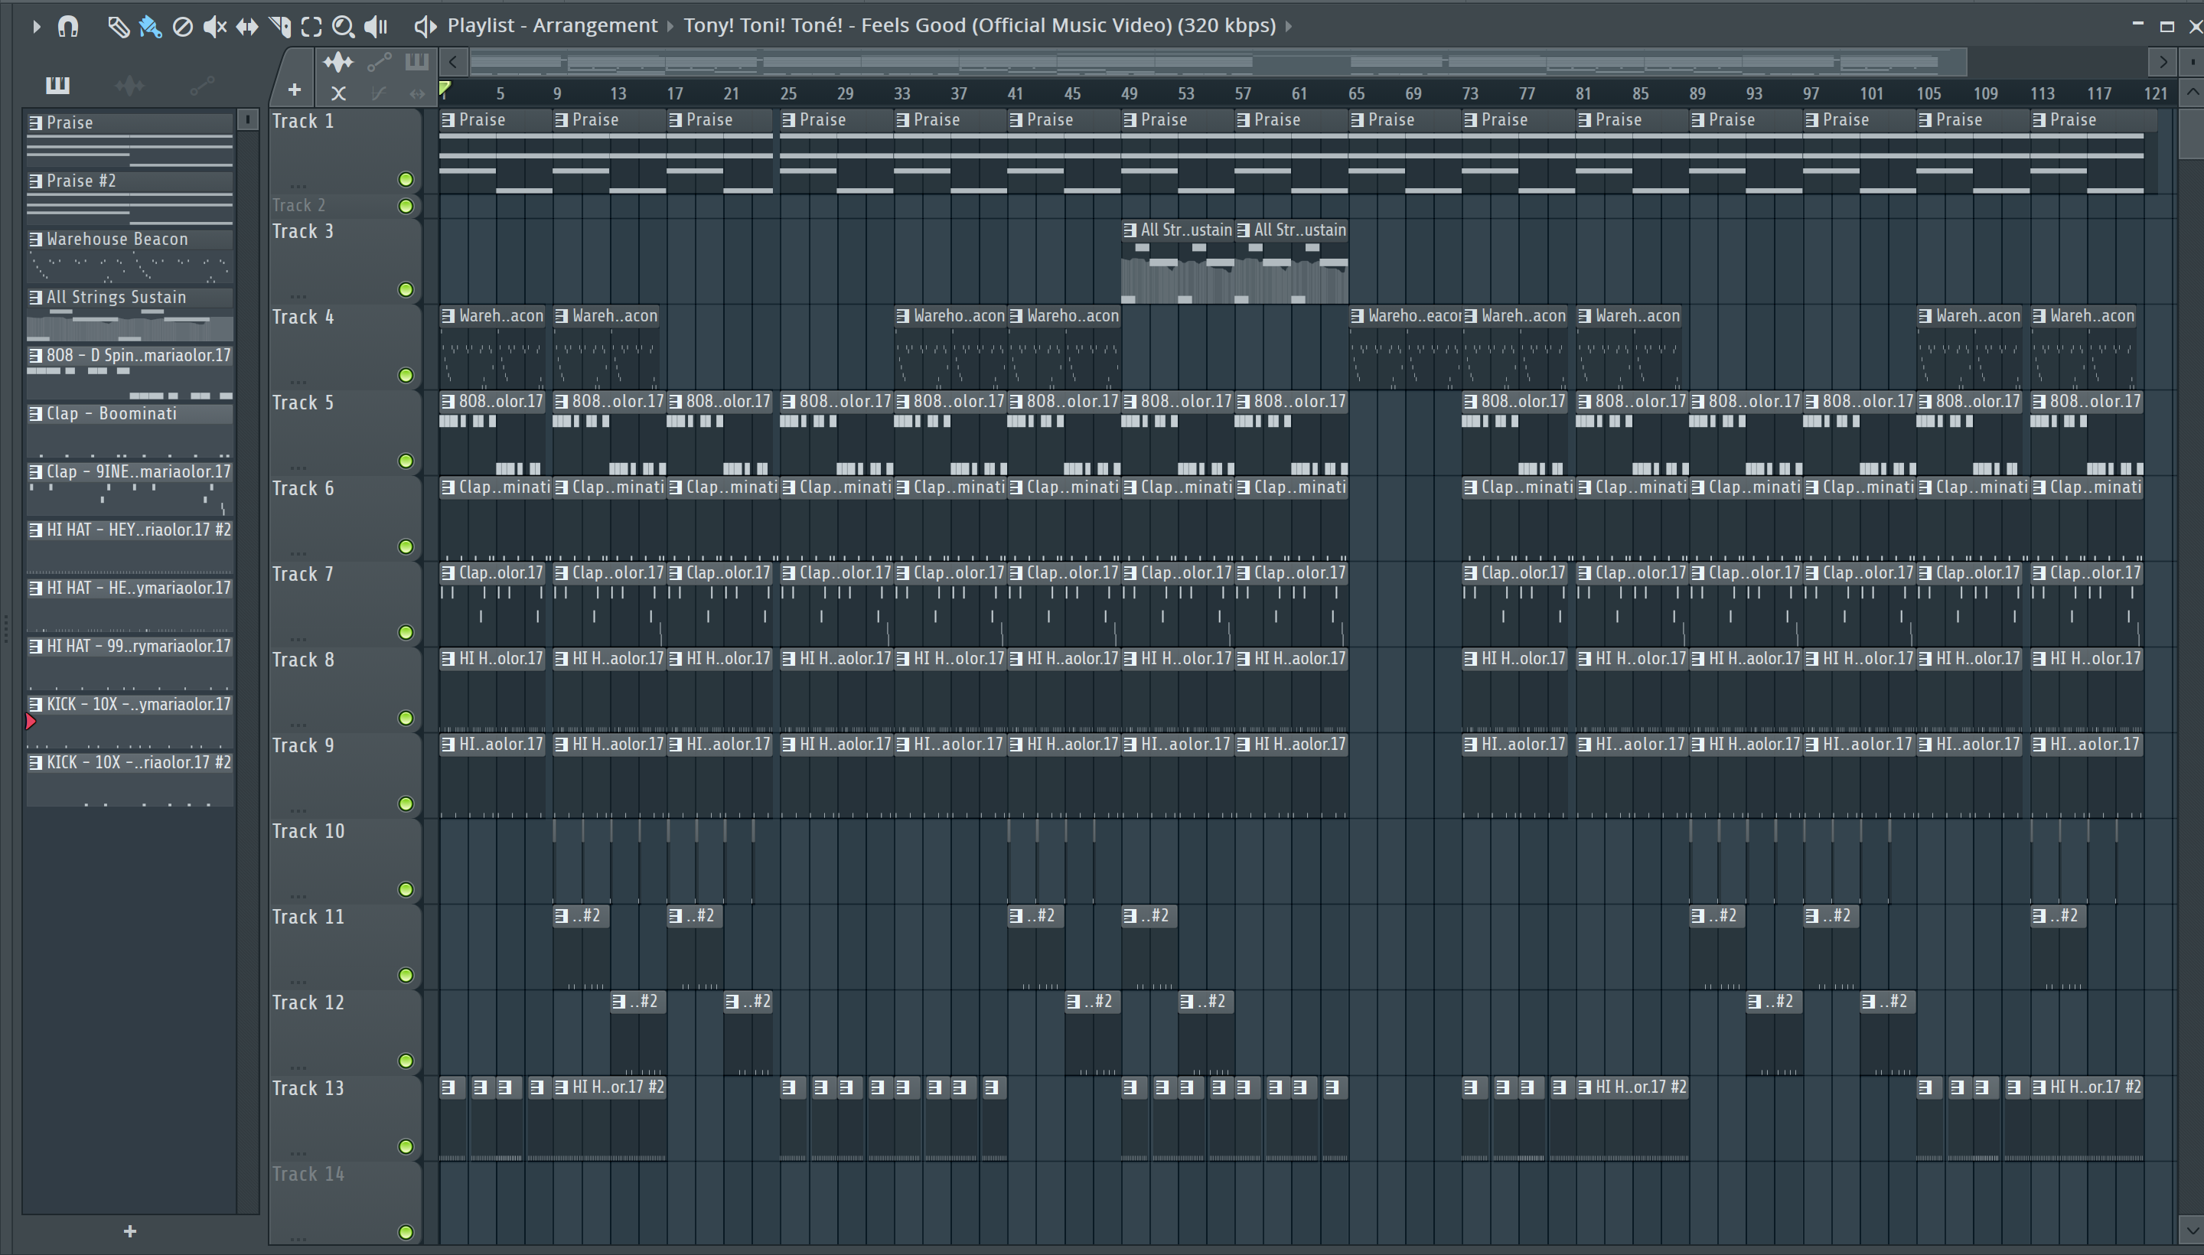Mute Track 5 with its green light
Viewport: 2204px width, 1255px height.
pos(405,461)
